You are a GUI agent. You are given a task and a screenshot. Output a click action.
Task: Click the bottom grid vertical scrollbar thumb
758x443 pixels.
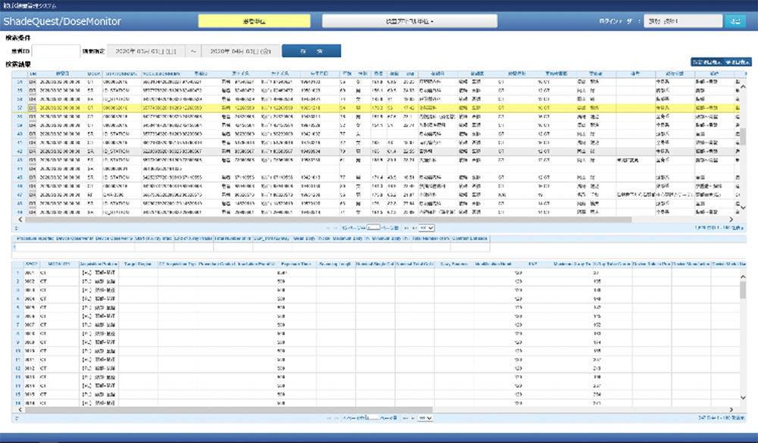(743, 292)
